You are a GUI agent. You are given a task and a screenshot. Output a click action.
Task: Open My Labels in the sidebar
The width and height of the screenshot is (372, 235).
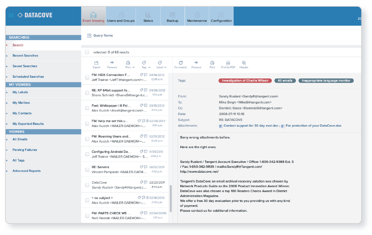20,92
